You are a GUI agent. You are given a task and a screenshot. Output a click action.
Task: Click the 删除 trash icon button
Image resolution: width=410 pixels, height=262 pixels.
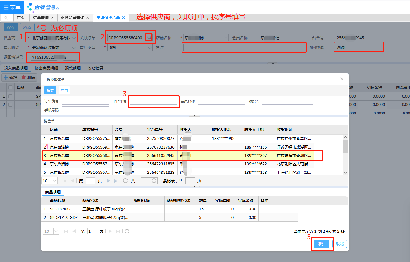28,77
